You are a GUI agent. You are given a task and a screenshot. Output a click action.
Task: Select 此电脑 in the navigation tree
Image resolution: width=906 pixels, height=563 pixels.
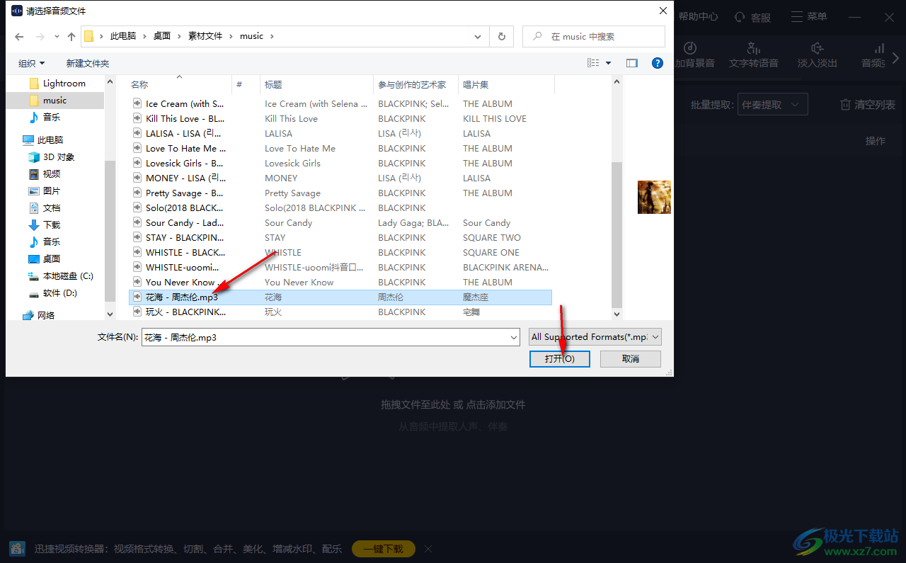[x=50, y=140]
